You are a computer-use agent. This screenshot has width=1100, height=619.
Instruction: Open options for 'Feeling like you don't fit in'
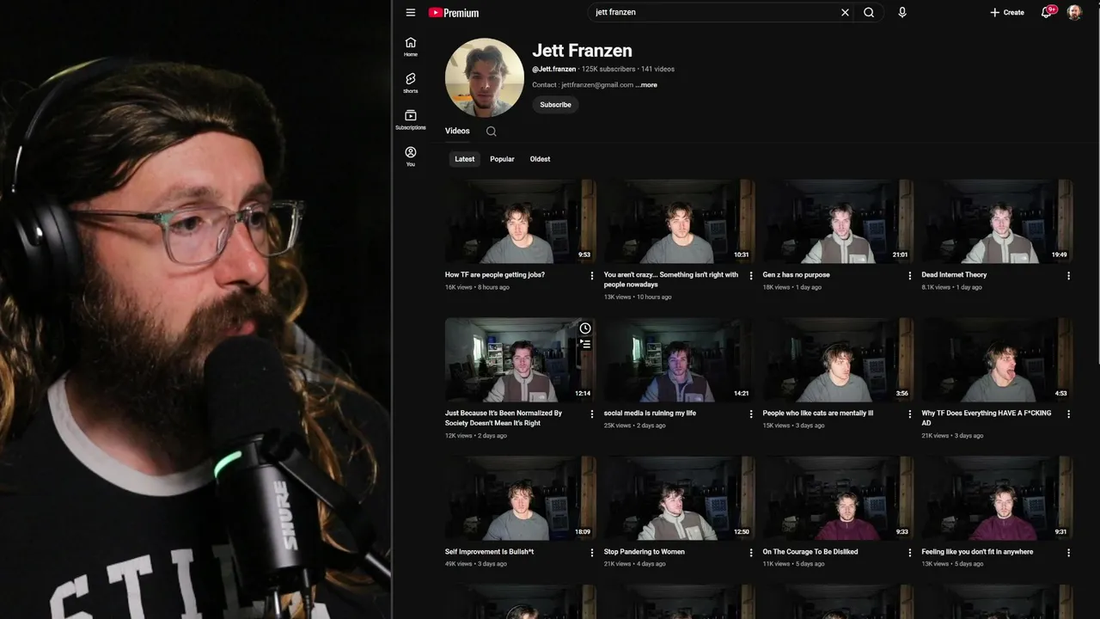click(x=1068, y=553)
